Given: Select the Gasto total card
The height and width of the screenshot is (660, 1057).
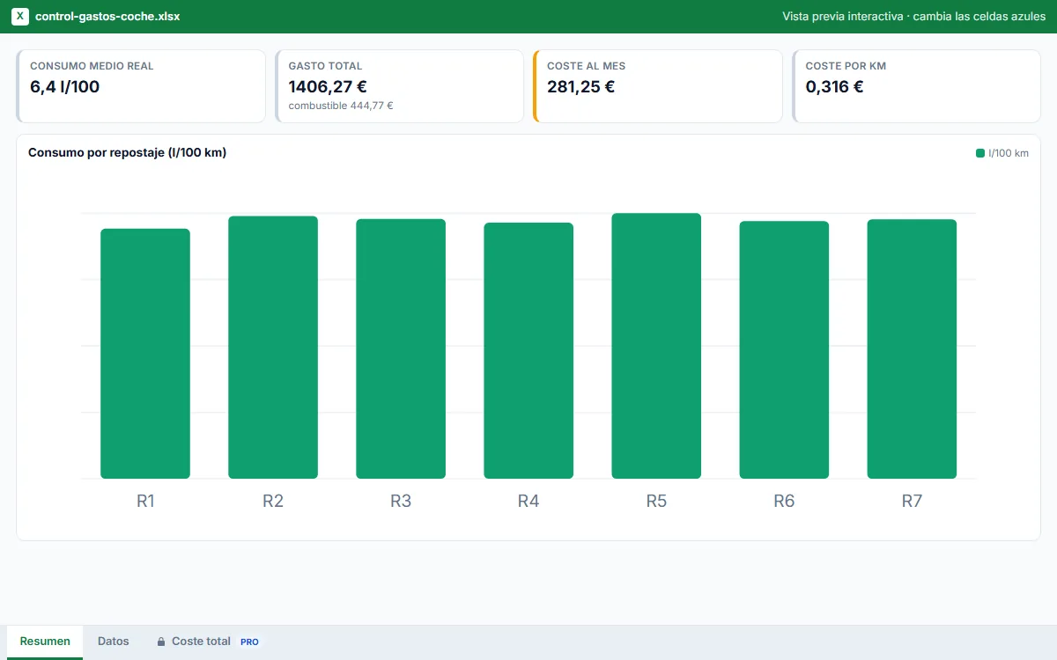Looking at the screenshot, I should click(399, 86).
